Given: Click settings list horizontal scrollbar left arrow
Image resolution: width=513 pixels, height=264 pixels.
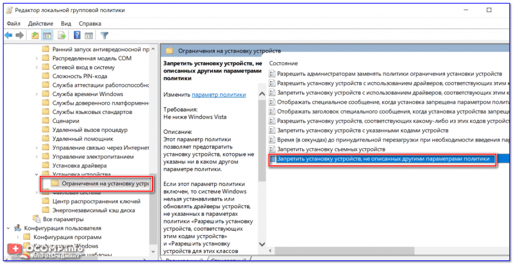Looking at the screenshot, I should (271, 251).
